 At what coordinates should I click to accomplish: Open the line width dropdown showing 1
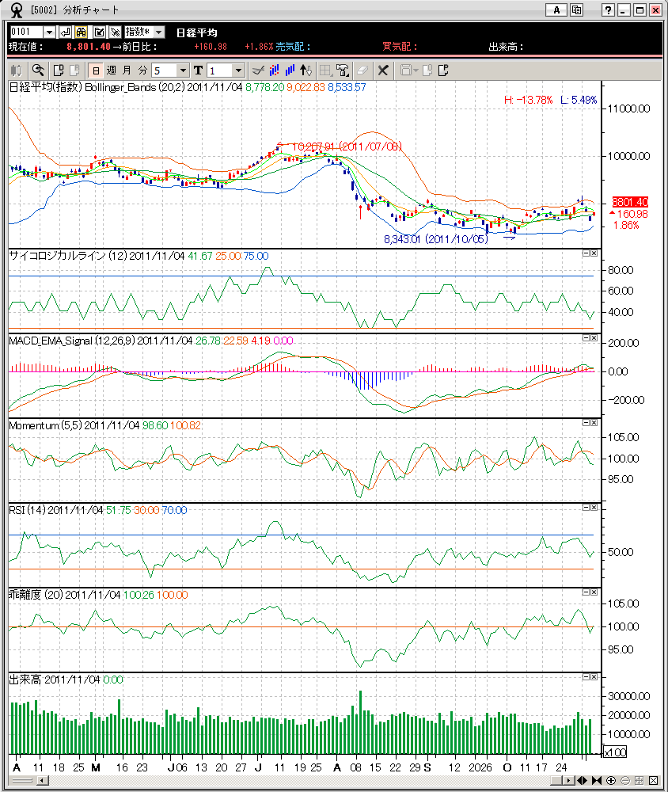click(x=237, y=70)
